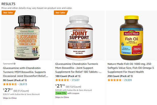157x105 pixels.
Task: Open Glucosamine Chondroitin Turmeric Msm Boswellia title
Action: pos(78,68)
